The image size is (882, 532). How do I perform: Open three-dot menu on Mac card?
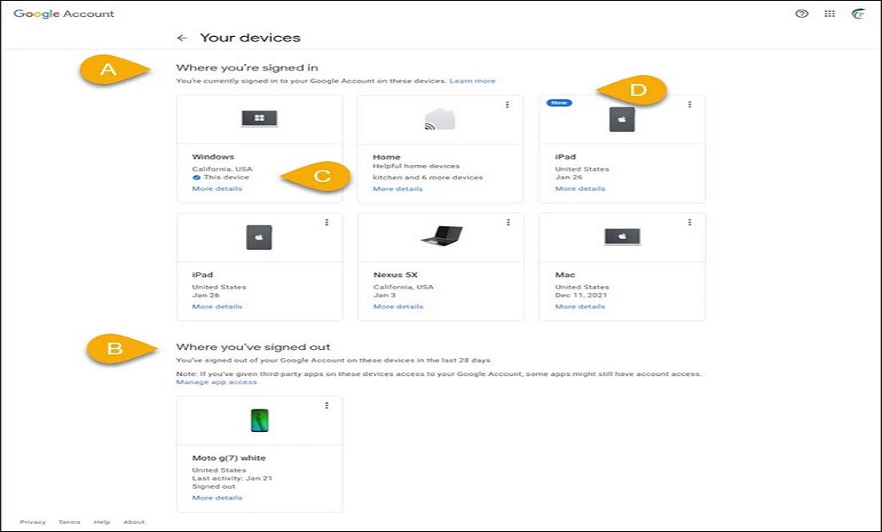pyautogui.click(x=690, y=223)
